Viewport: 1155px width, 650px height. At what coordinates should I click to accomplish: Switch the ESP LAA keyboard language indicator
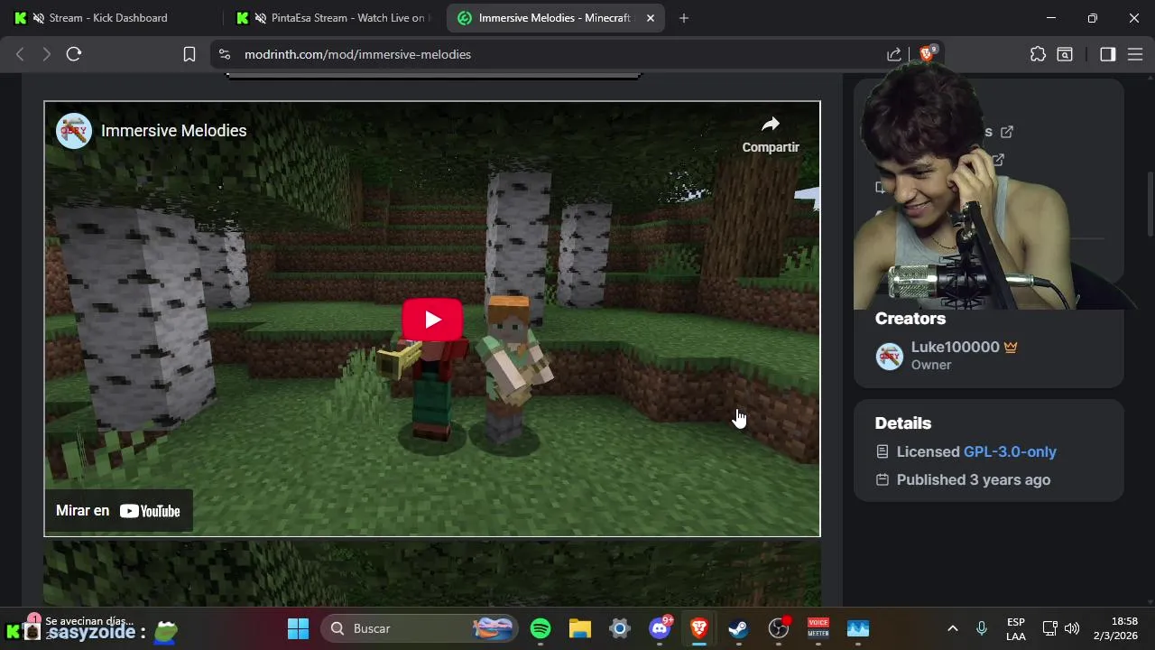[x=1016, y=629]
